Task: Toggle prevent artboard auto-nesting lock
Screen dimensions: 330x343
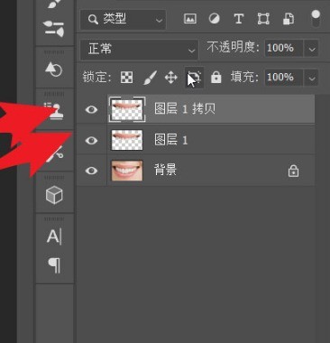Action: click(x=194, y=78)
